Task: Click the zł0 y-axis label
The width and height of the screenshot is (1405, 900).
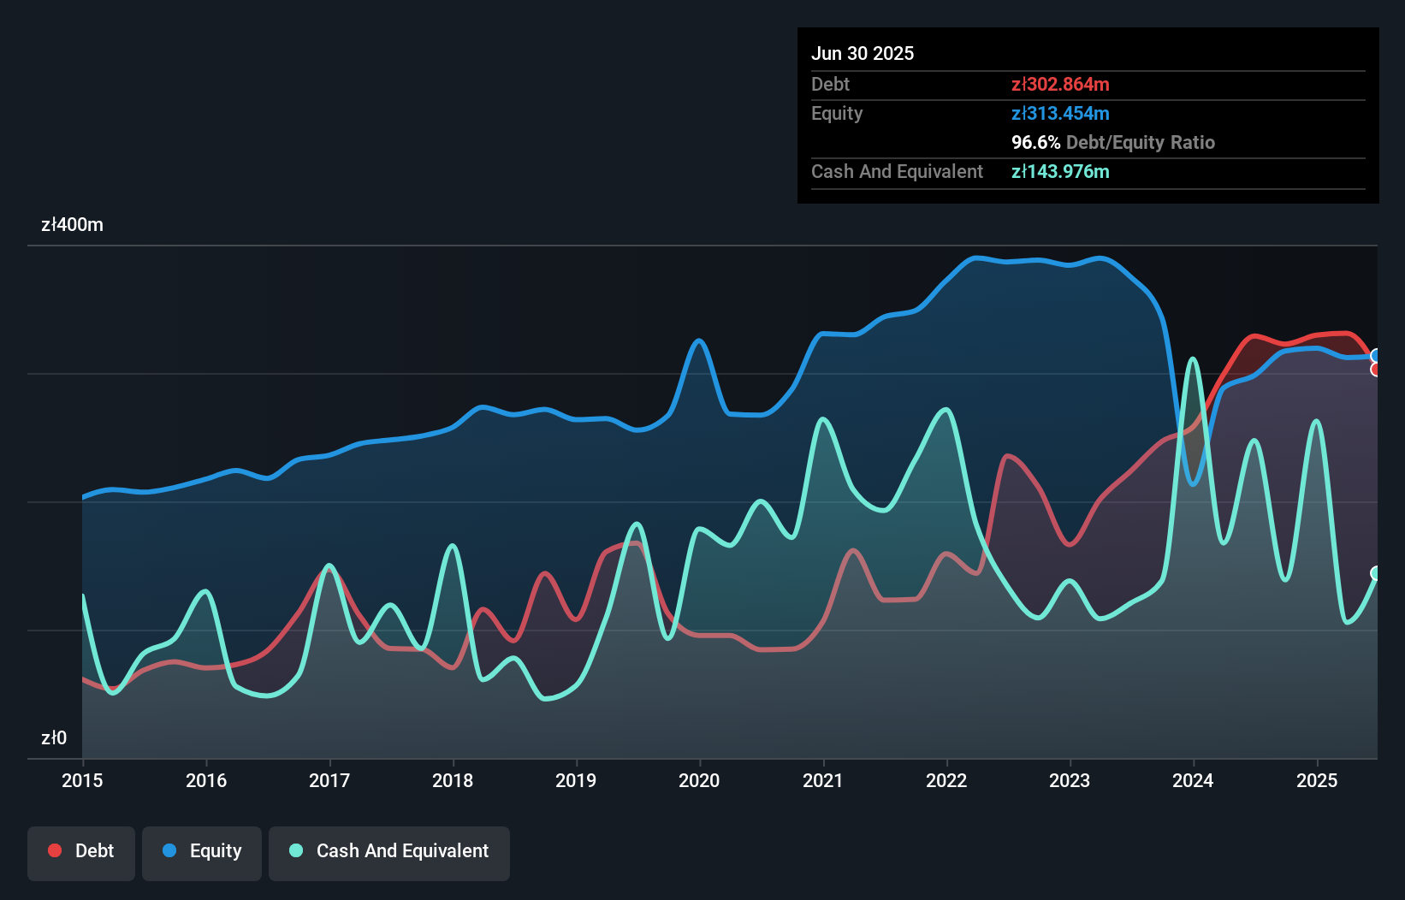Action: click(54, 737)
